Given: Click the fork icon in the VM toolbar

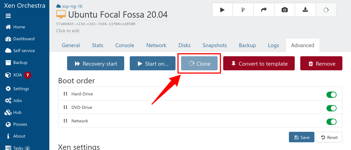Looking at the screenshot, I should 243,10.
